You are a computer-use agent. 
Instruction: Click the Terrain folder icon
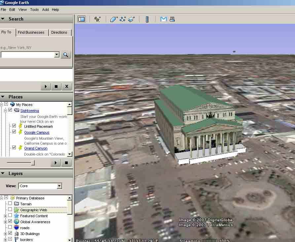pyautogui.click(x=17, y=204)
